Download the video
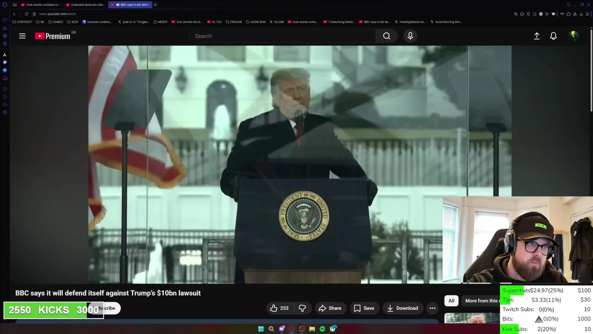593x334 pixels. point(403,308)
